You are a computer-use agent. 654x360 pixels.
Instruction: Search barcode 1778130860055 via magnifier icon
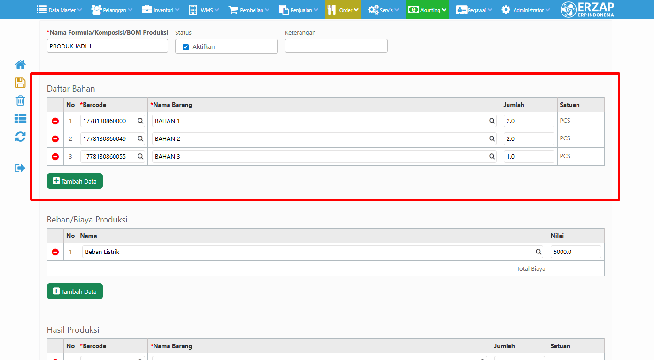coord(140,156)
